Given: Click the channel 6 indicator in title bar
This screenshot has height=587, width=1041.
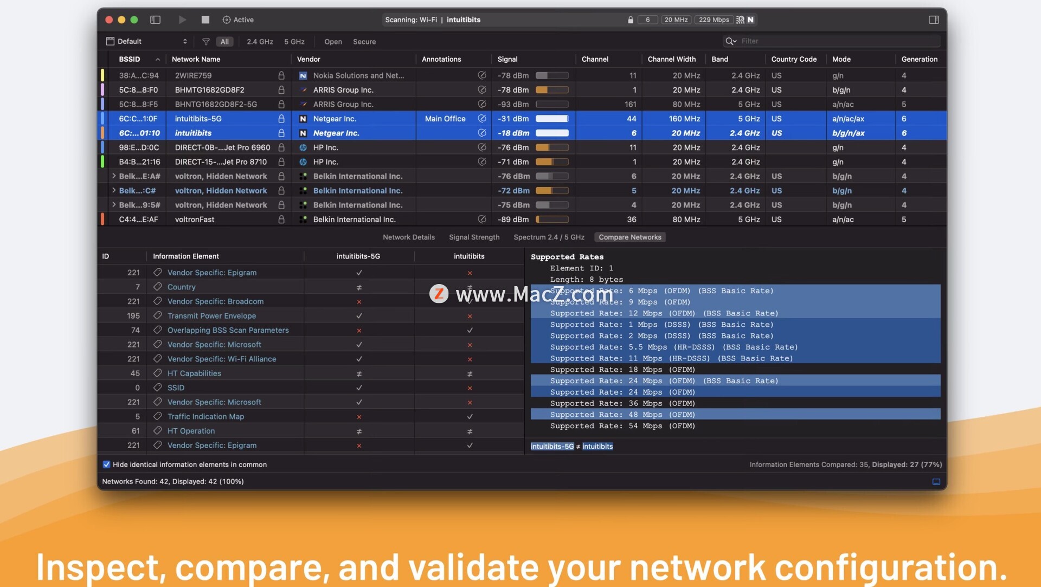Looking at the screenshot, I should point(647,20).
